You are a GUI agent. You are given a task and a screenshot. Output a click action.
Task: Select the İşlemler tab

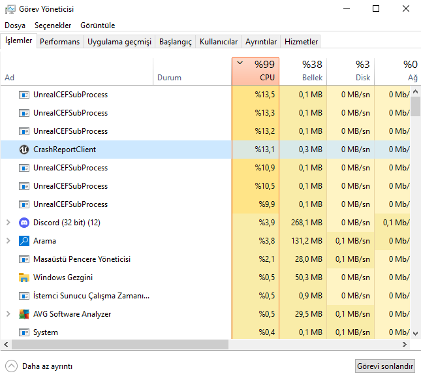tap(18, 41)
